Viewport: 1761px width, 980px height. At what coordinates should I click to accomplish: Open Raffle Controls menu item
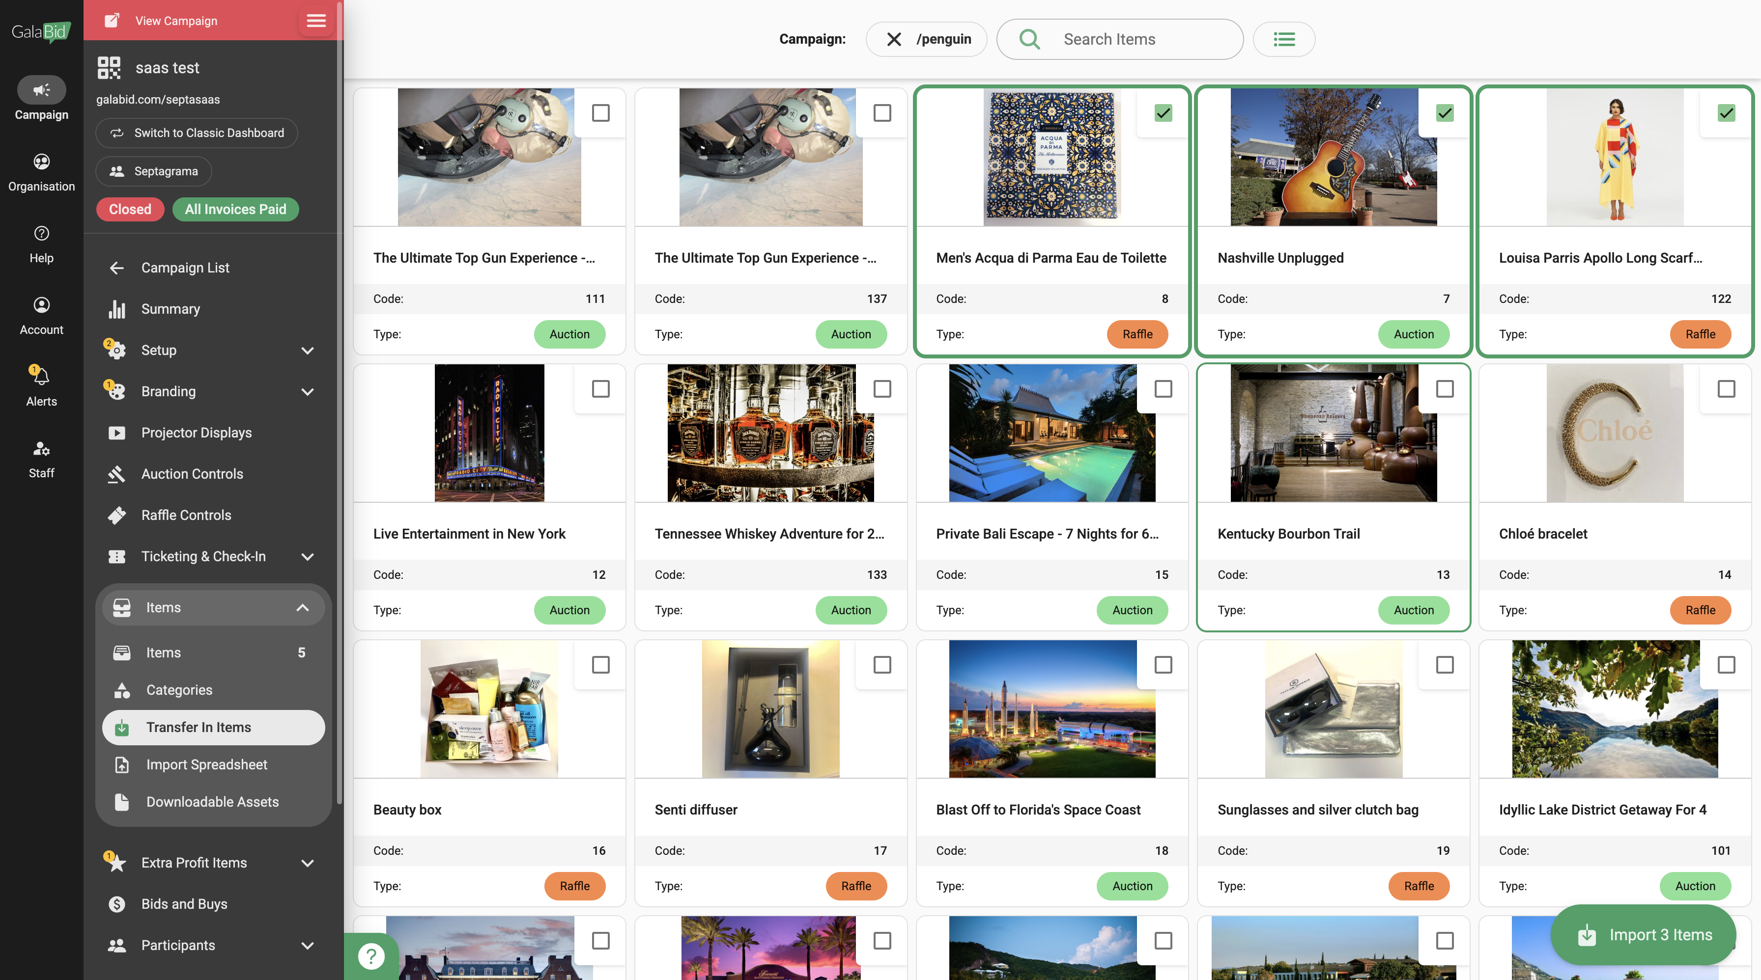(186, 515)
